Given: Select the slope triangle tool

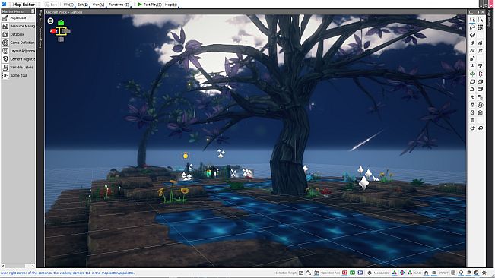Looking at the screenshot, I should (x=473, y=89).
